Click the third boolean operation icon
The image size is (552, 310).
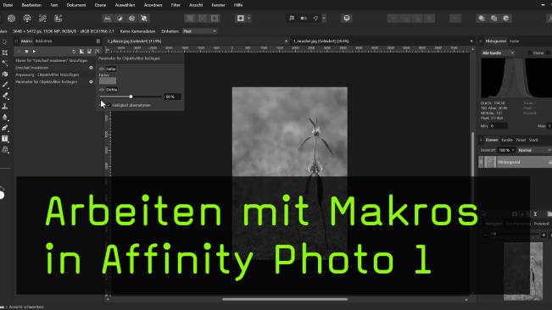point(506,19)
